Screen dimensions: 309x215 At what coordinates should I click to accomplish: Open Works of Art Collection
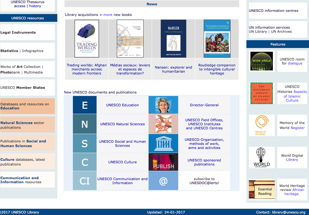tap(20, 67)
